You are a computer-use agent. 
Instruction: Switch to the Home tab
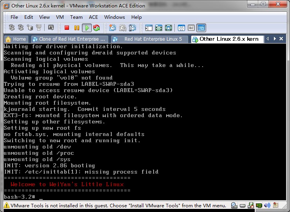coord(16,39)
